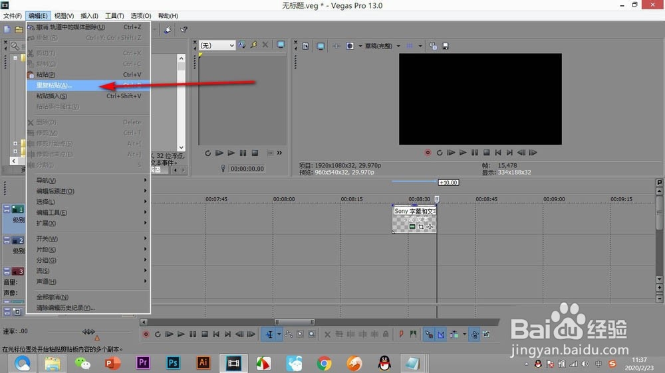665x373 pixels.
Task: Expand the 分组(G) submenu
Action: [x=88, y=260]
